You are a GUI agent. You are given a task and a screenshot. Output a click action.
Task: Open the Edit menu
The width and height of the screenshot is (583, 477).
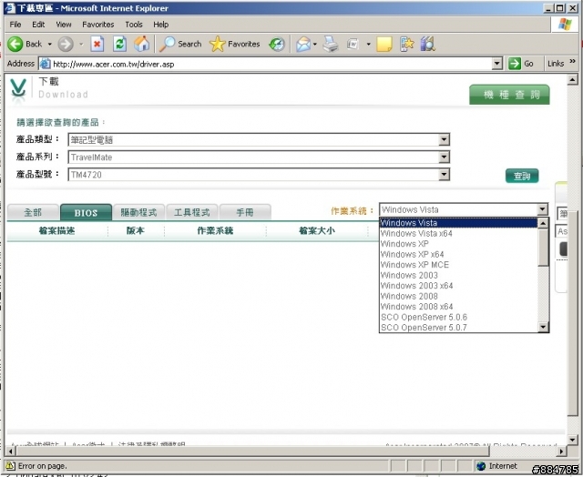(x=38, y=25)
